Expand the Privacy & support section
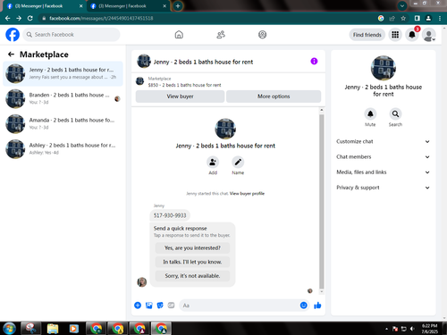Image resolution: width=447 pixels, height=335 pixels. (384, 188)
